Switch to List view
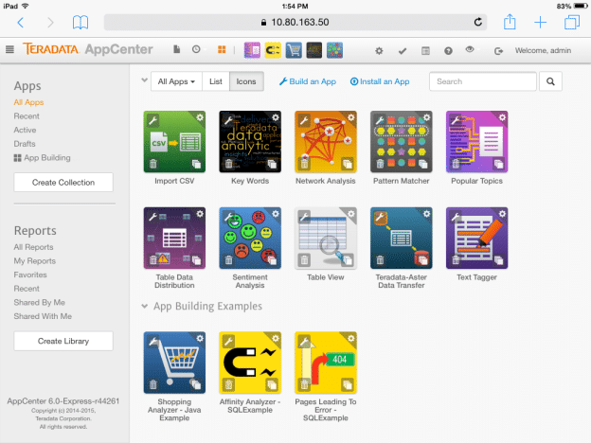This screenshot has width=591, height=443. point(216,82)
